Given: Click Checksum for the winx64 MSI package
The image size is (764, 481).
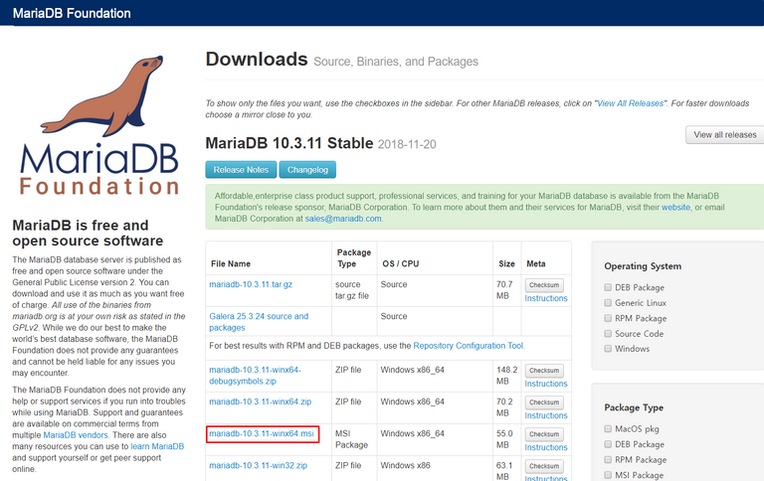Looking at the screenshot, I should pyautogui.click(x=544, y=433).
